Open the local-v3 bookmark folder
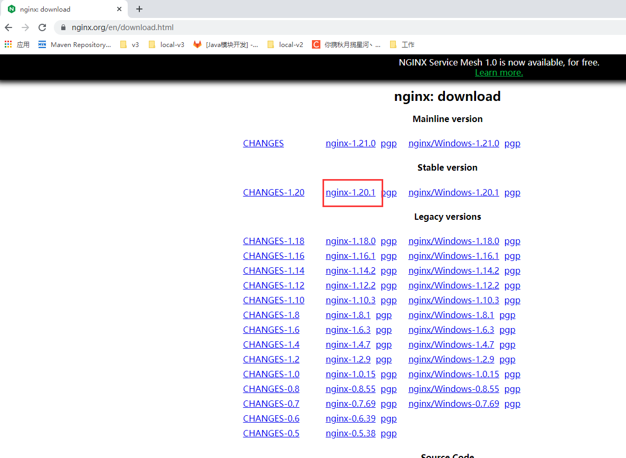 coord(166,44)
